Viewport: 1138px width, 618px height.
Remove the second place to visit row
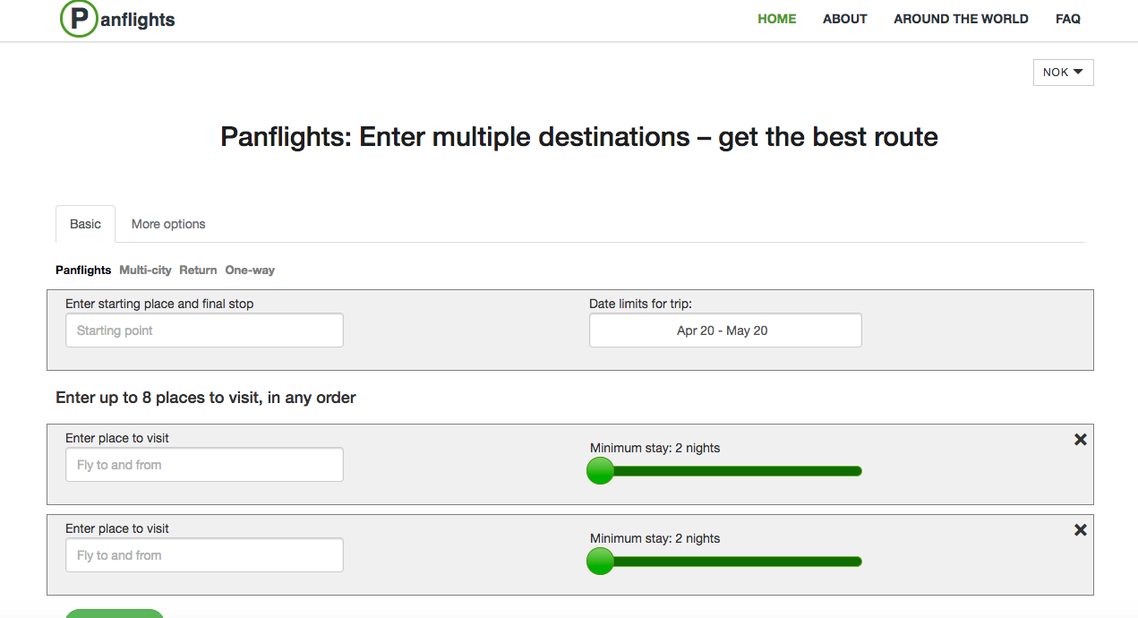[1080, 529]
